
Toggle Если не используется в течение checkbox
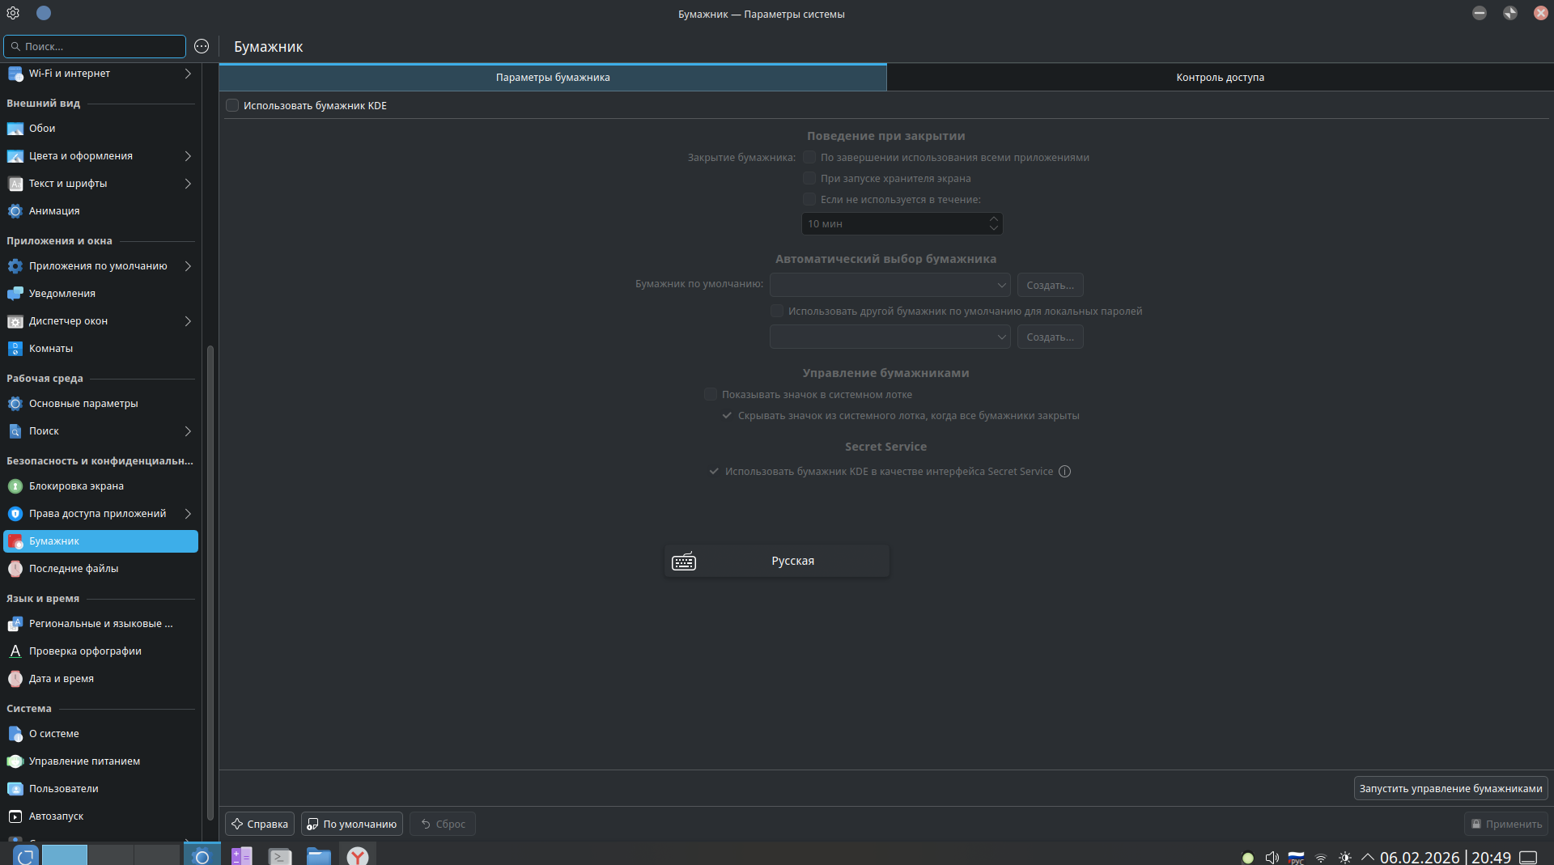[809, 200]
